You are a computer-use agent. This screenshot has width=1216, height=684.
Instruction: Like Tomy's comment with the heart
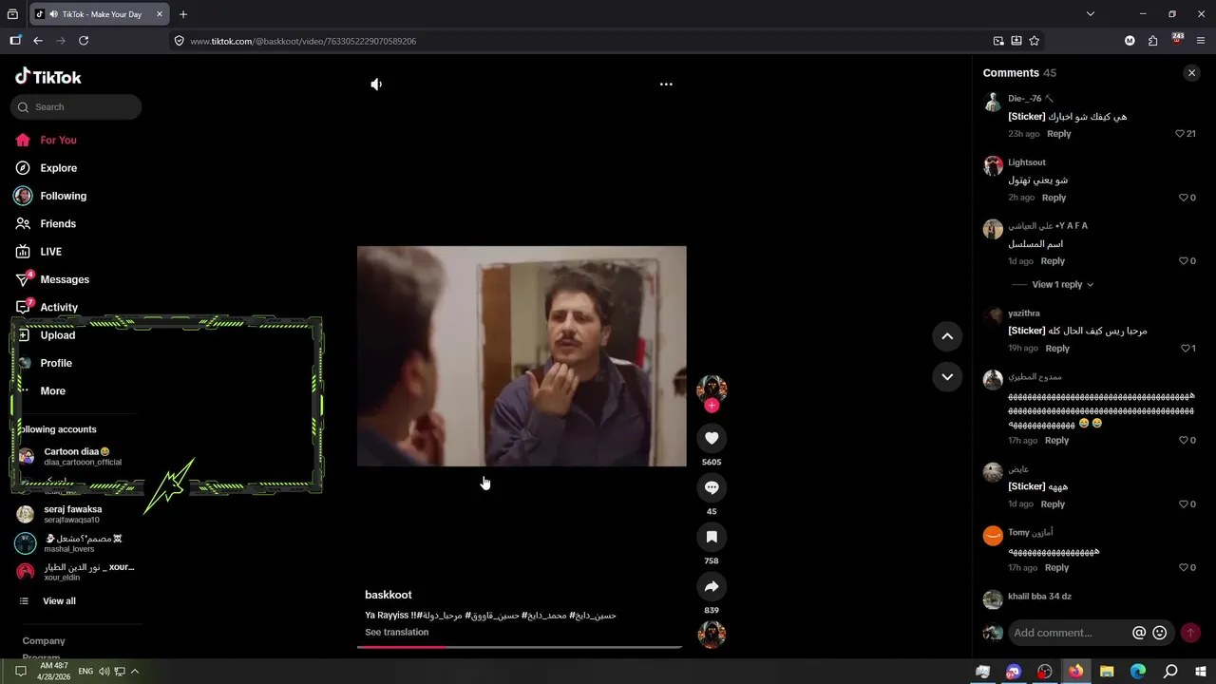click(x=1184, y=568)
